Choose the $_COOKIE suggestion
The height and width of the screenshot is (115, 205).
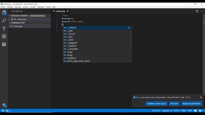pyautogui.click(x=97, y=28)
